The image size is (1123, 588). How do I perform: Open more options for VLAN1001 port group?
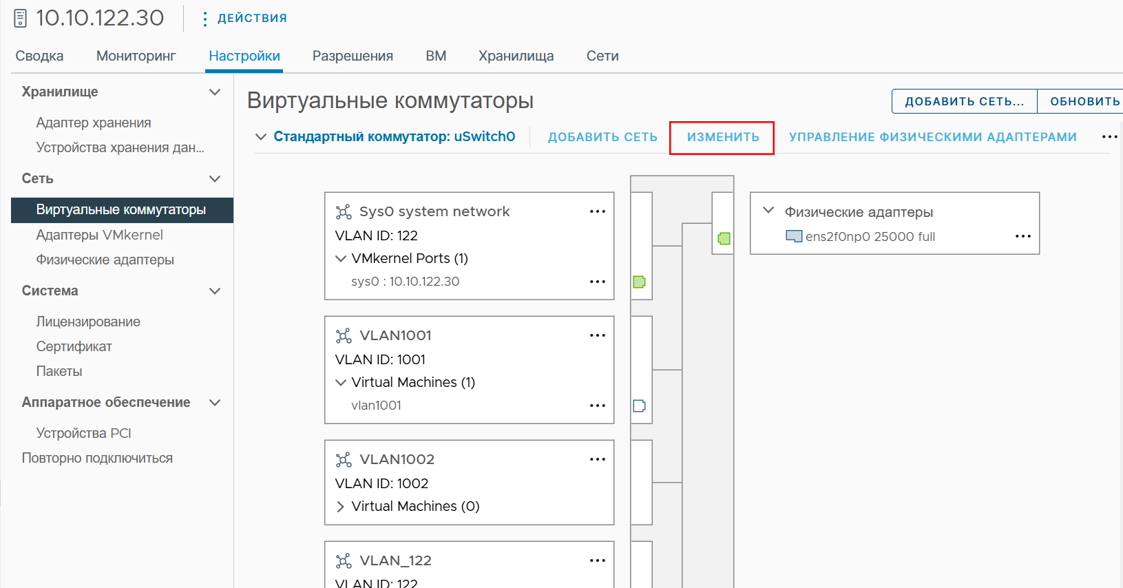click(x=598, y=335)
